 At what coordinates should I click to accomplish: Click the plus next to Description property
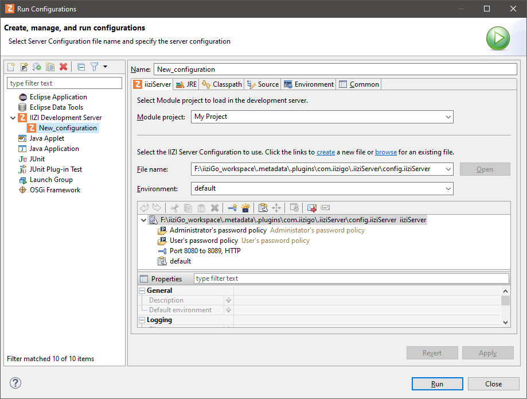[x=229, y=300]
